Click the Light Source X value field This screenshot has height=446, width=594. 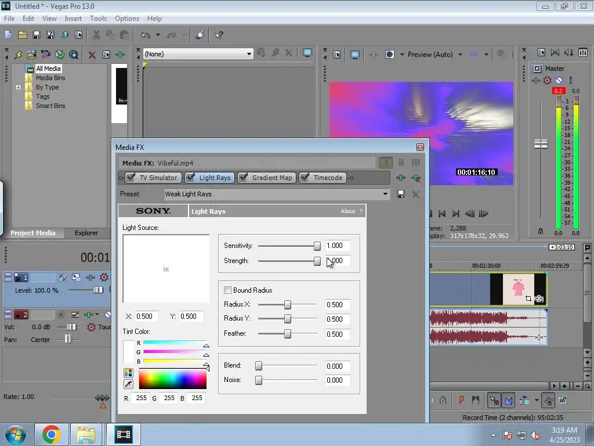coord(146,316)
